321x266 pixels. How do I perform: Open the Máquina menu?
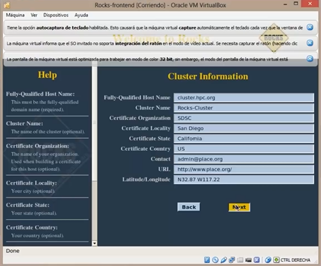tap(15, 15)
